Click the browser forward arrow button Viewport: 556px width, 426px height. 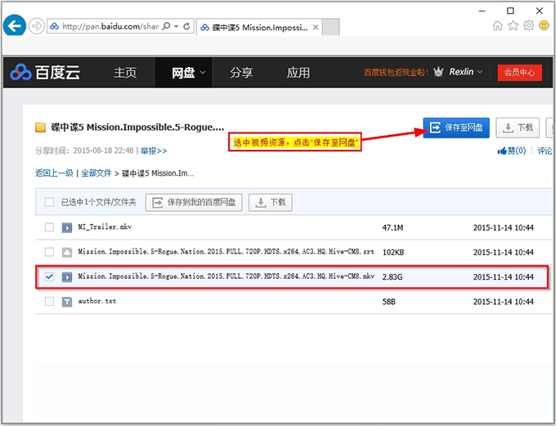click(x=36, y=26)
